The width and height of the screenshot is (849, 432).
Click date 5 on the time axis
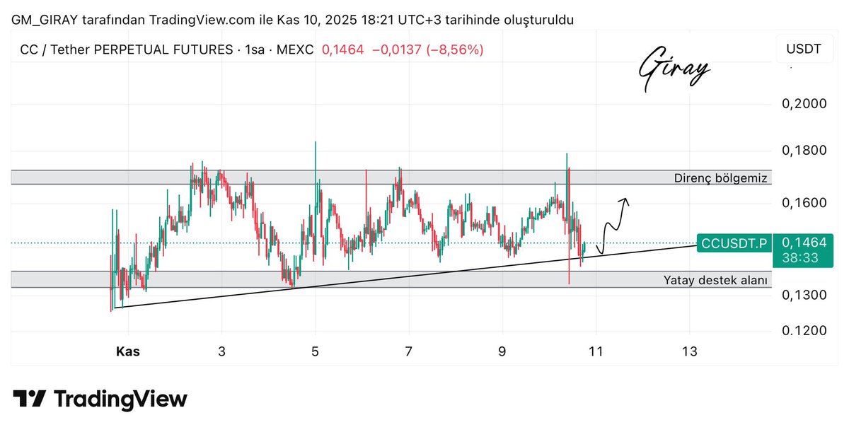tap(316, 351)
